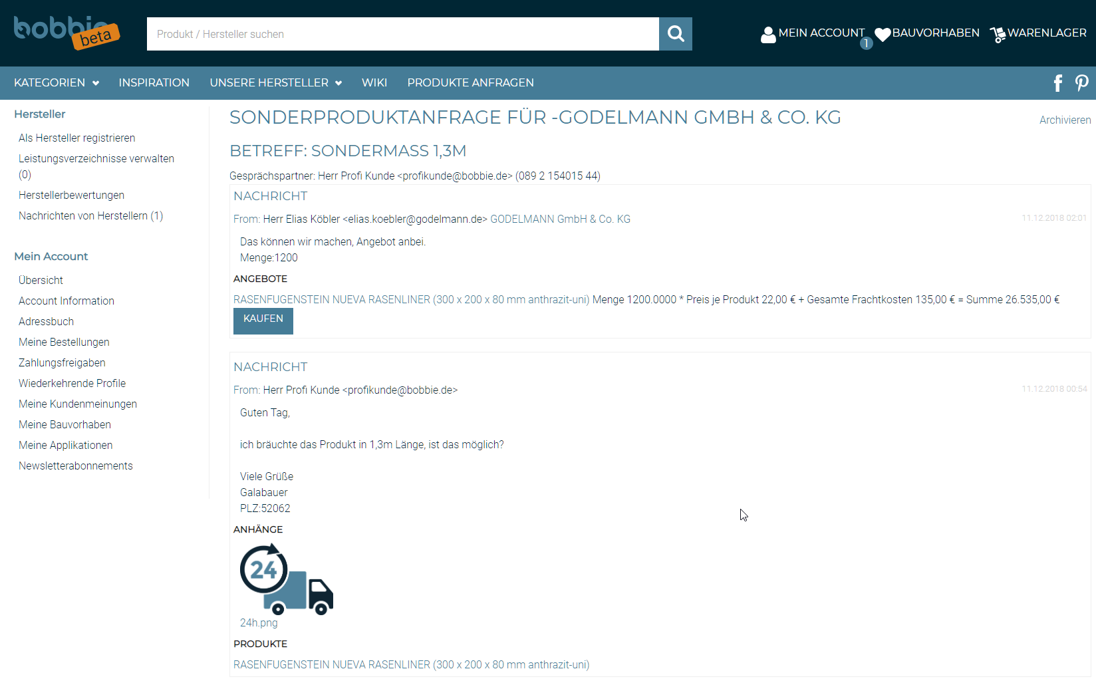Screen dimensions: 1096x681
Task: Click the 24h.png file name
Action: 259,622
